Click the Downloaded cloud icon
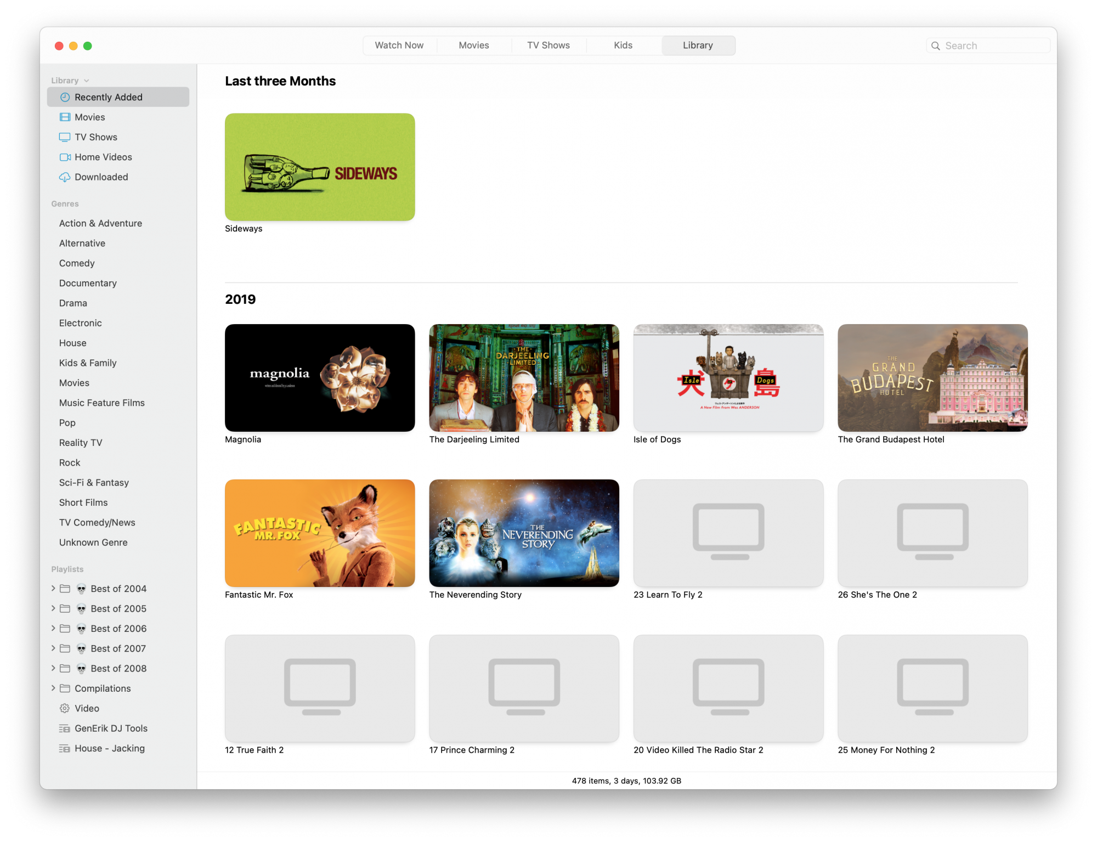 [x=65, y=177]
